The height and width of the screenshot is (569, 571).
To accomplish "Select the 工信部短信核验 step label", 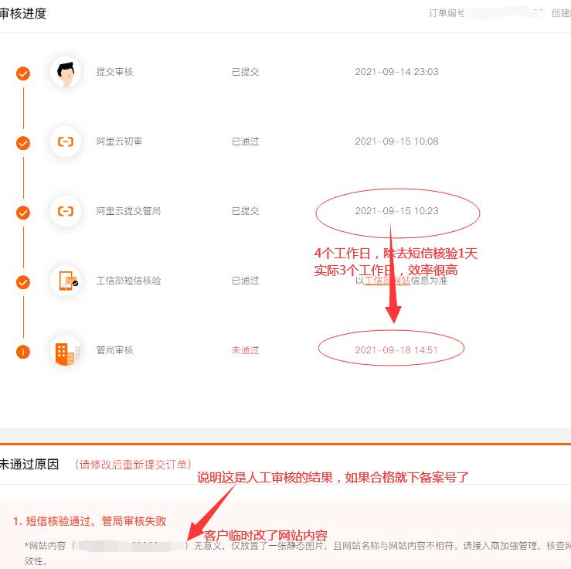I will [x=128, y=281].
